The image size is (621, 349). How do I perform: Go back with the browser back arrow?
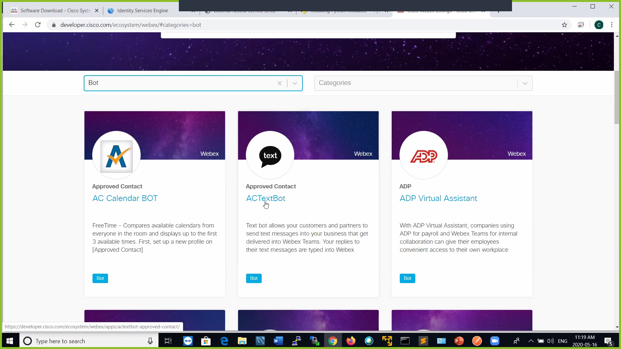pos(12,25)
